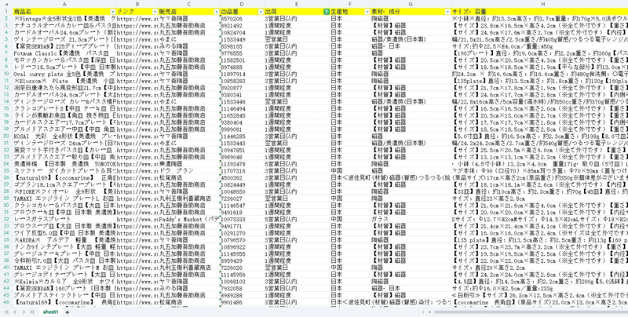Select column A header
Image resolution: width=628 pixels, height=317 pixels.
(65, 4)
